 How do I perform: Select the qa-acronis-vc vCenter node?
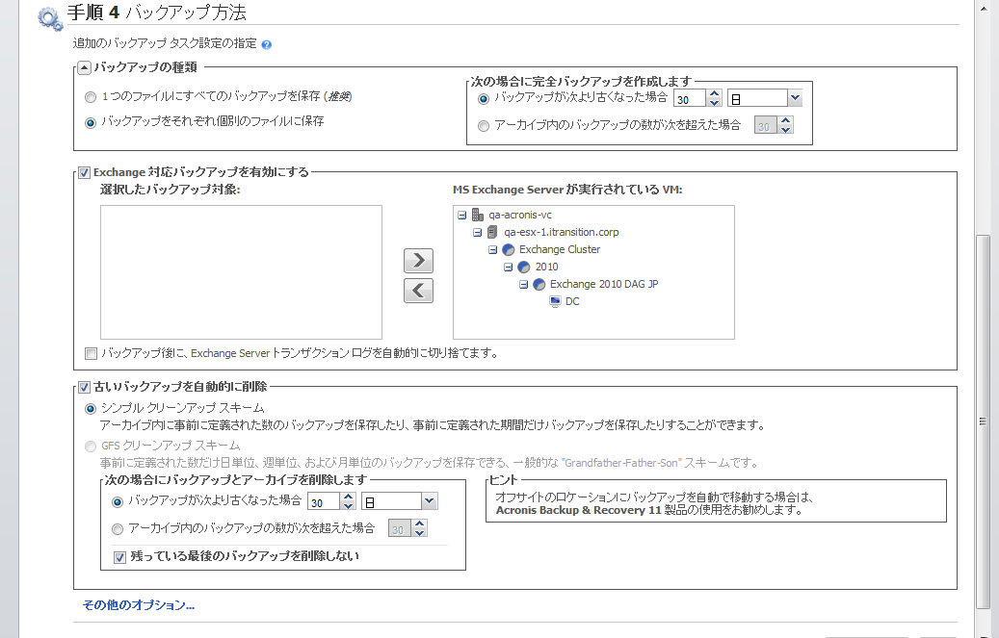coord(519,215)
